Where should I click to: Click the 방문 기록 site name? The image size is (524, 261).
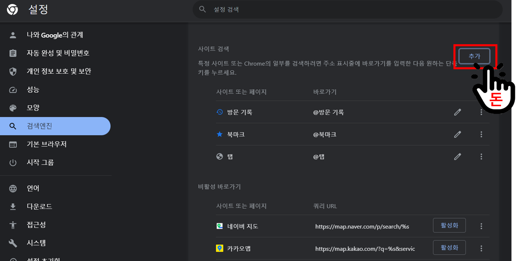[240, 112]
